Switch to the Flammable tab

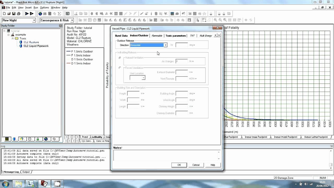(x=157, y=36)
